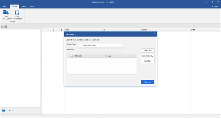
Task: Sort messages by From column
Action: click(x=83, y=30)
